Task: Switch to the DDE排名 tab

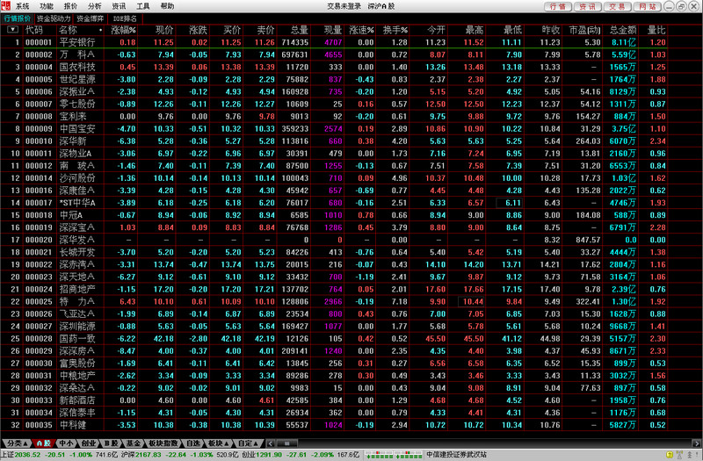Action: point(125,18)
